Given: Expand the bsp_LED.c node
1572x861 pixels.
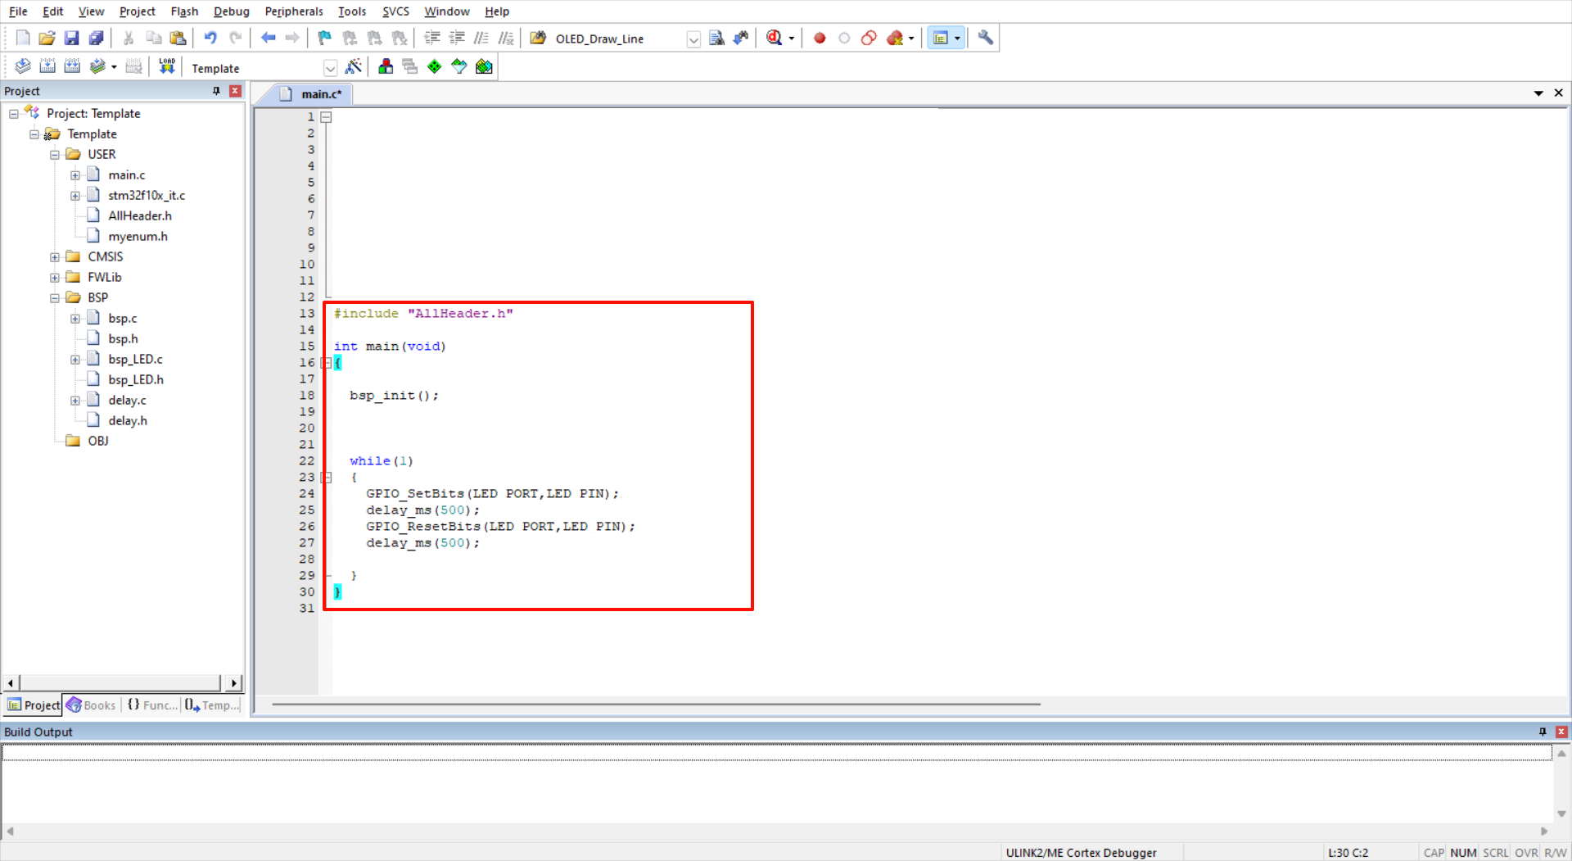Looking at the screenshot, I should click(75, 360).
